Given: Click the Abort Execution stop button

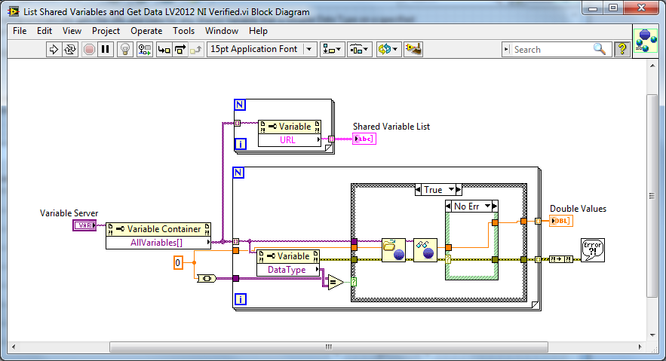Looking at the screenshot, I should click(89, 49).
